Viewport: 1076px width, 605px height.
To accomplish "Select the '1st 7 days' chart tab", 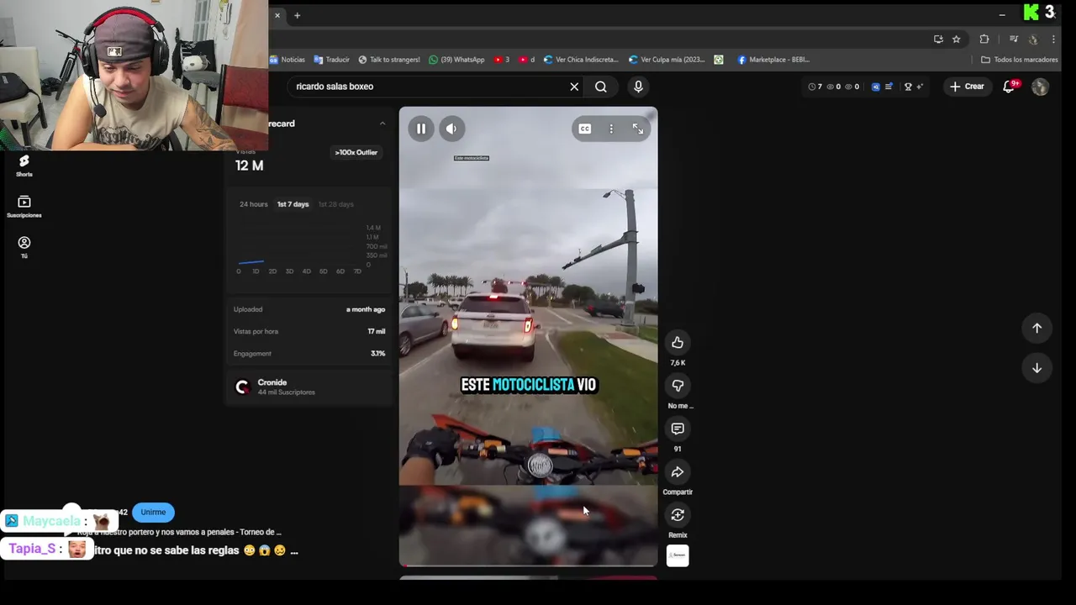I will click(x=293, y=204).
